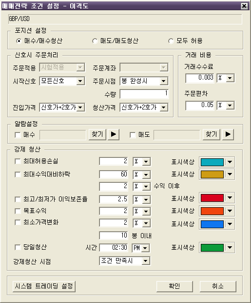This screenshot has width=251, height=303.
Task: Pick the red 표시색상 swatch
Action: (x=212, y=198)
